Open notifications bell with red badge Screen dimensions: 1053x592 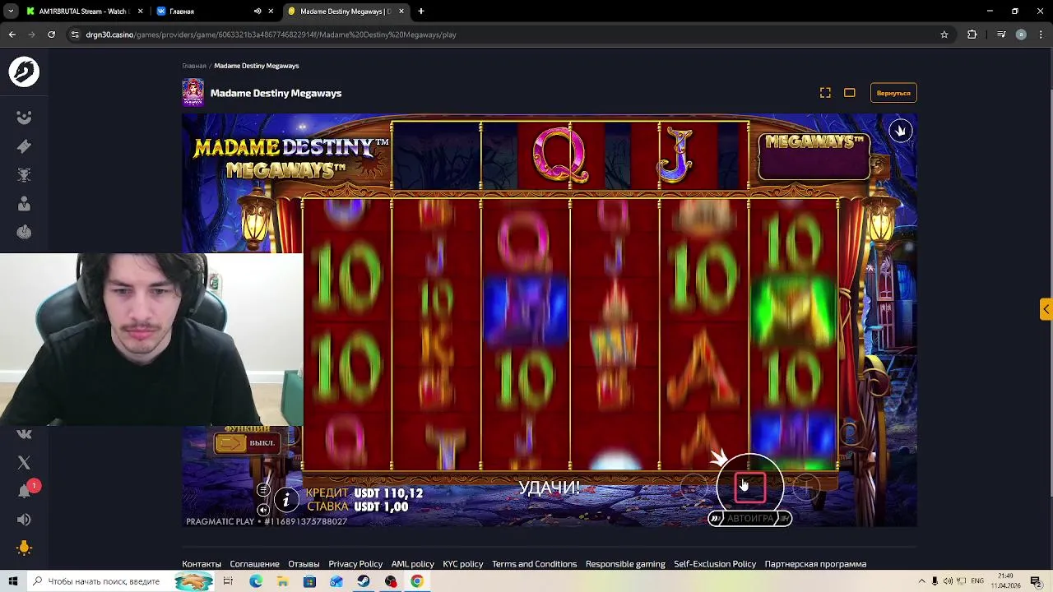(x=26, y=490)
